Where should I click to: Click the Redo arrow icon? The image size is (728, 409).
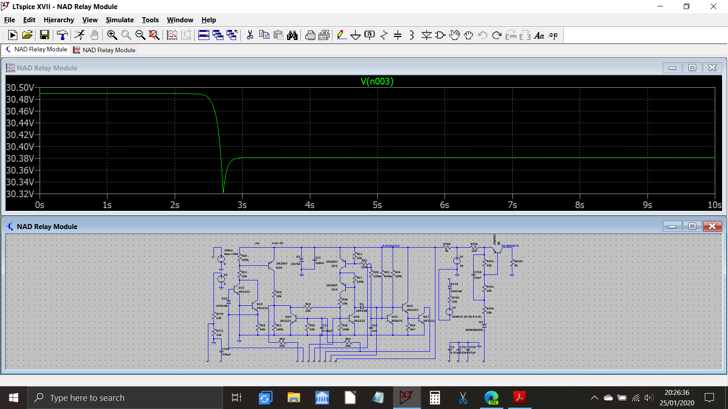coord(497,35)
